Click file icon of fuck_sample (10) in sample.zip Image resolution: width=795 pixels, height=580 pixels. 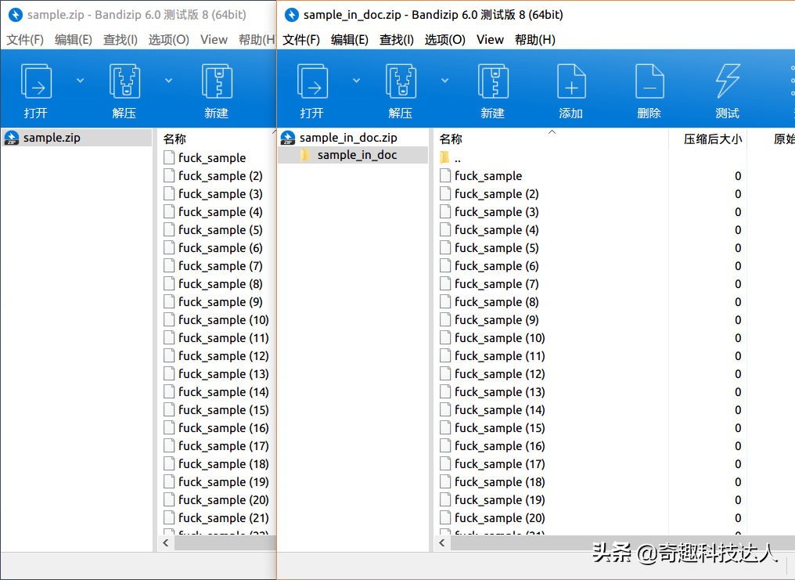(169, 320)
